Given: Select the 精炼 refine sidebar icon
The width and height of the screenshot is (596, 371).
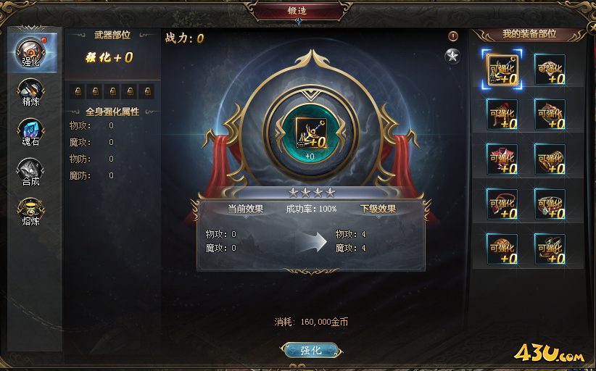Looking at the screenshot, I should click(x=30, y=92).
